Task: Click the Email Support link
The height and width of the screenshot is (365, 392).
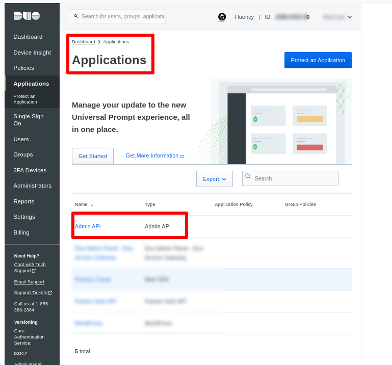Action: pos(29,282)
